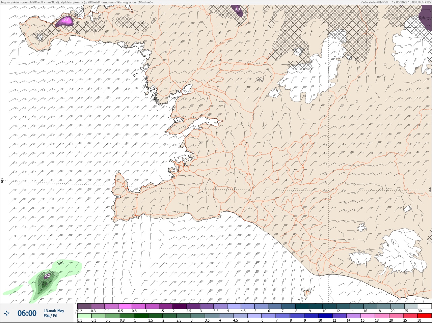Pick the darkest purple swatch above 2 in upper row

[179, 306]
